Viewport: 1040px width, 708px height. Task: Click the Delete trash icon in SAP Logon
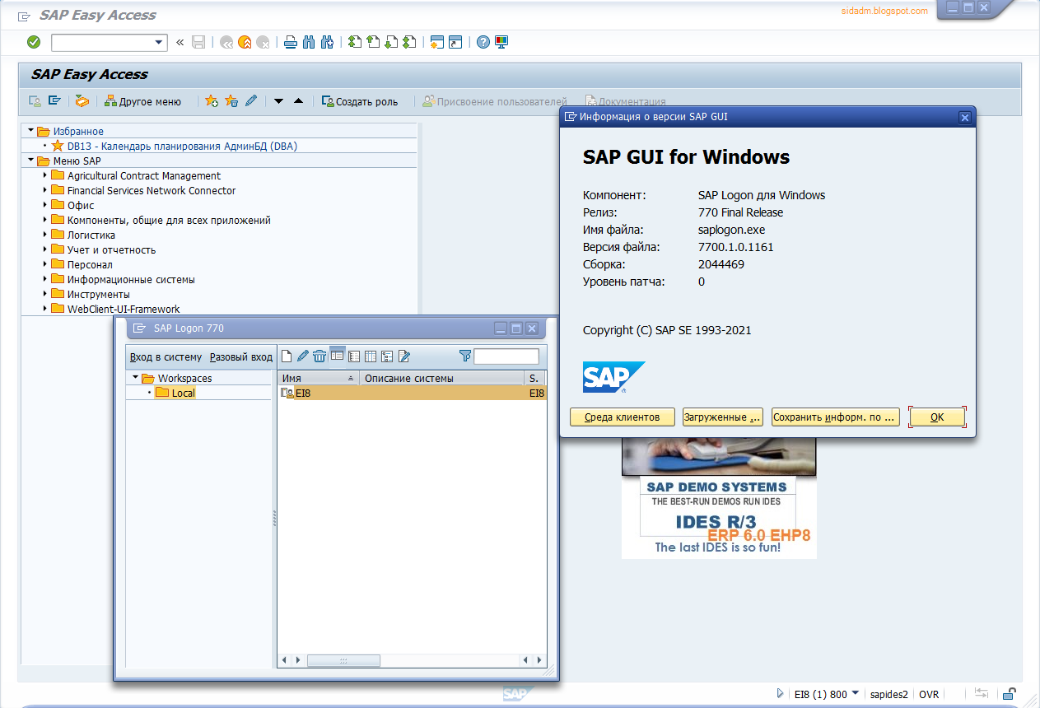[319, 356]
